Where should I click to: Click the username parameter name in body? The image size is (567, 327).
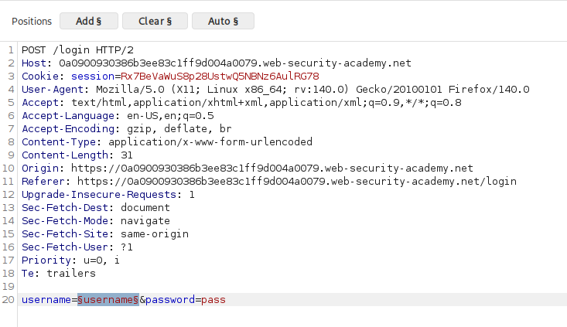46,299
